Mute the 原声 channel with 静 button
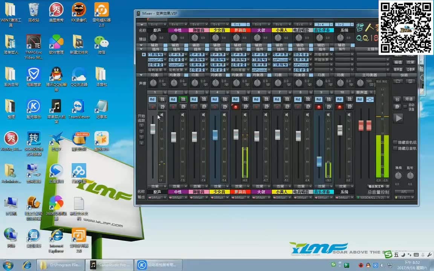Screen dimensions: 434x271 pyautogui.click(x=162, y=107)
